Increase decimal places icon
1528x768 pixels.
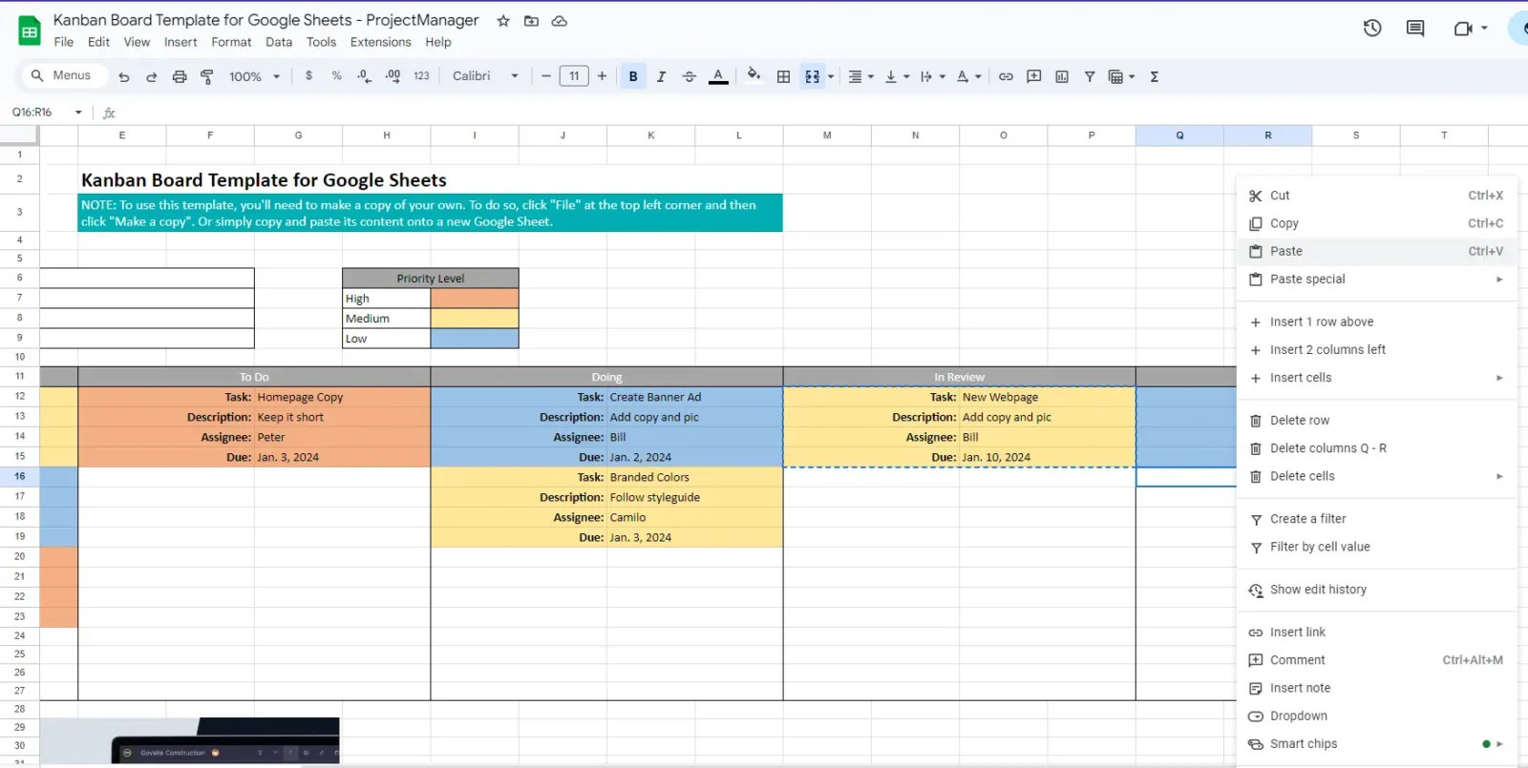point(393,76)
